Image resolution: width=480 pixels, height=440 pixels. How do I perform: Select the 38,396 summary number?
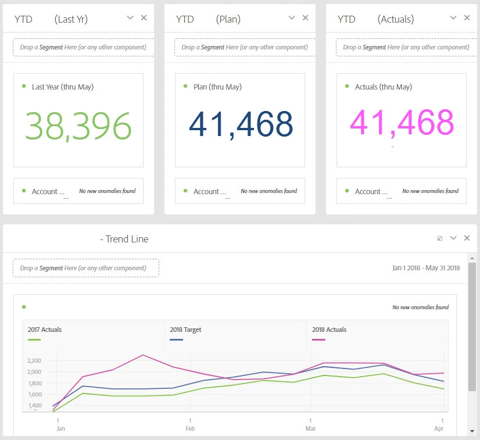(x=78, y=126)
